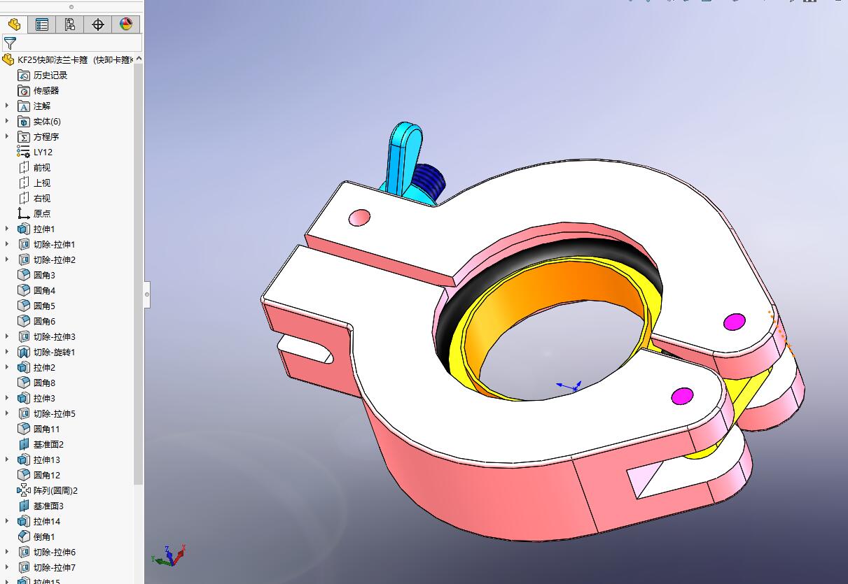The width and height of the screenshot is (848, 584).
Task: Select the 圆角12 fillet feature
Action: 39,475
